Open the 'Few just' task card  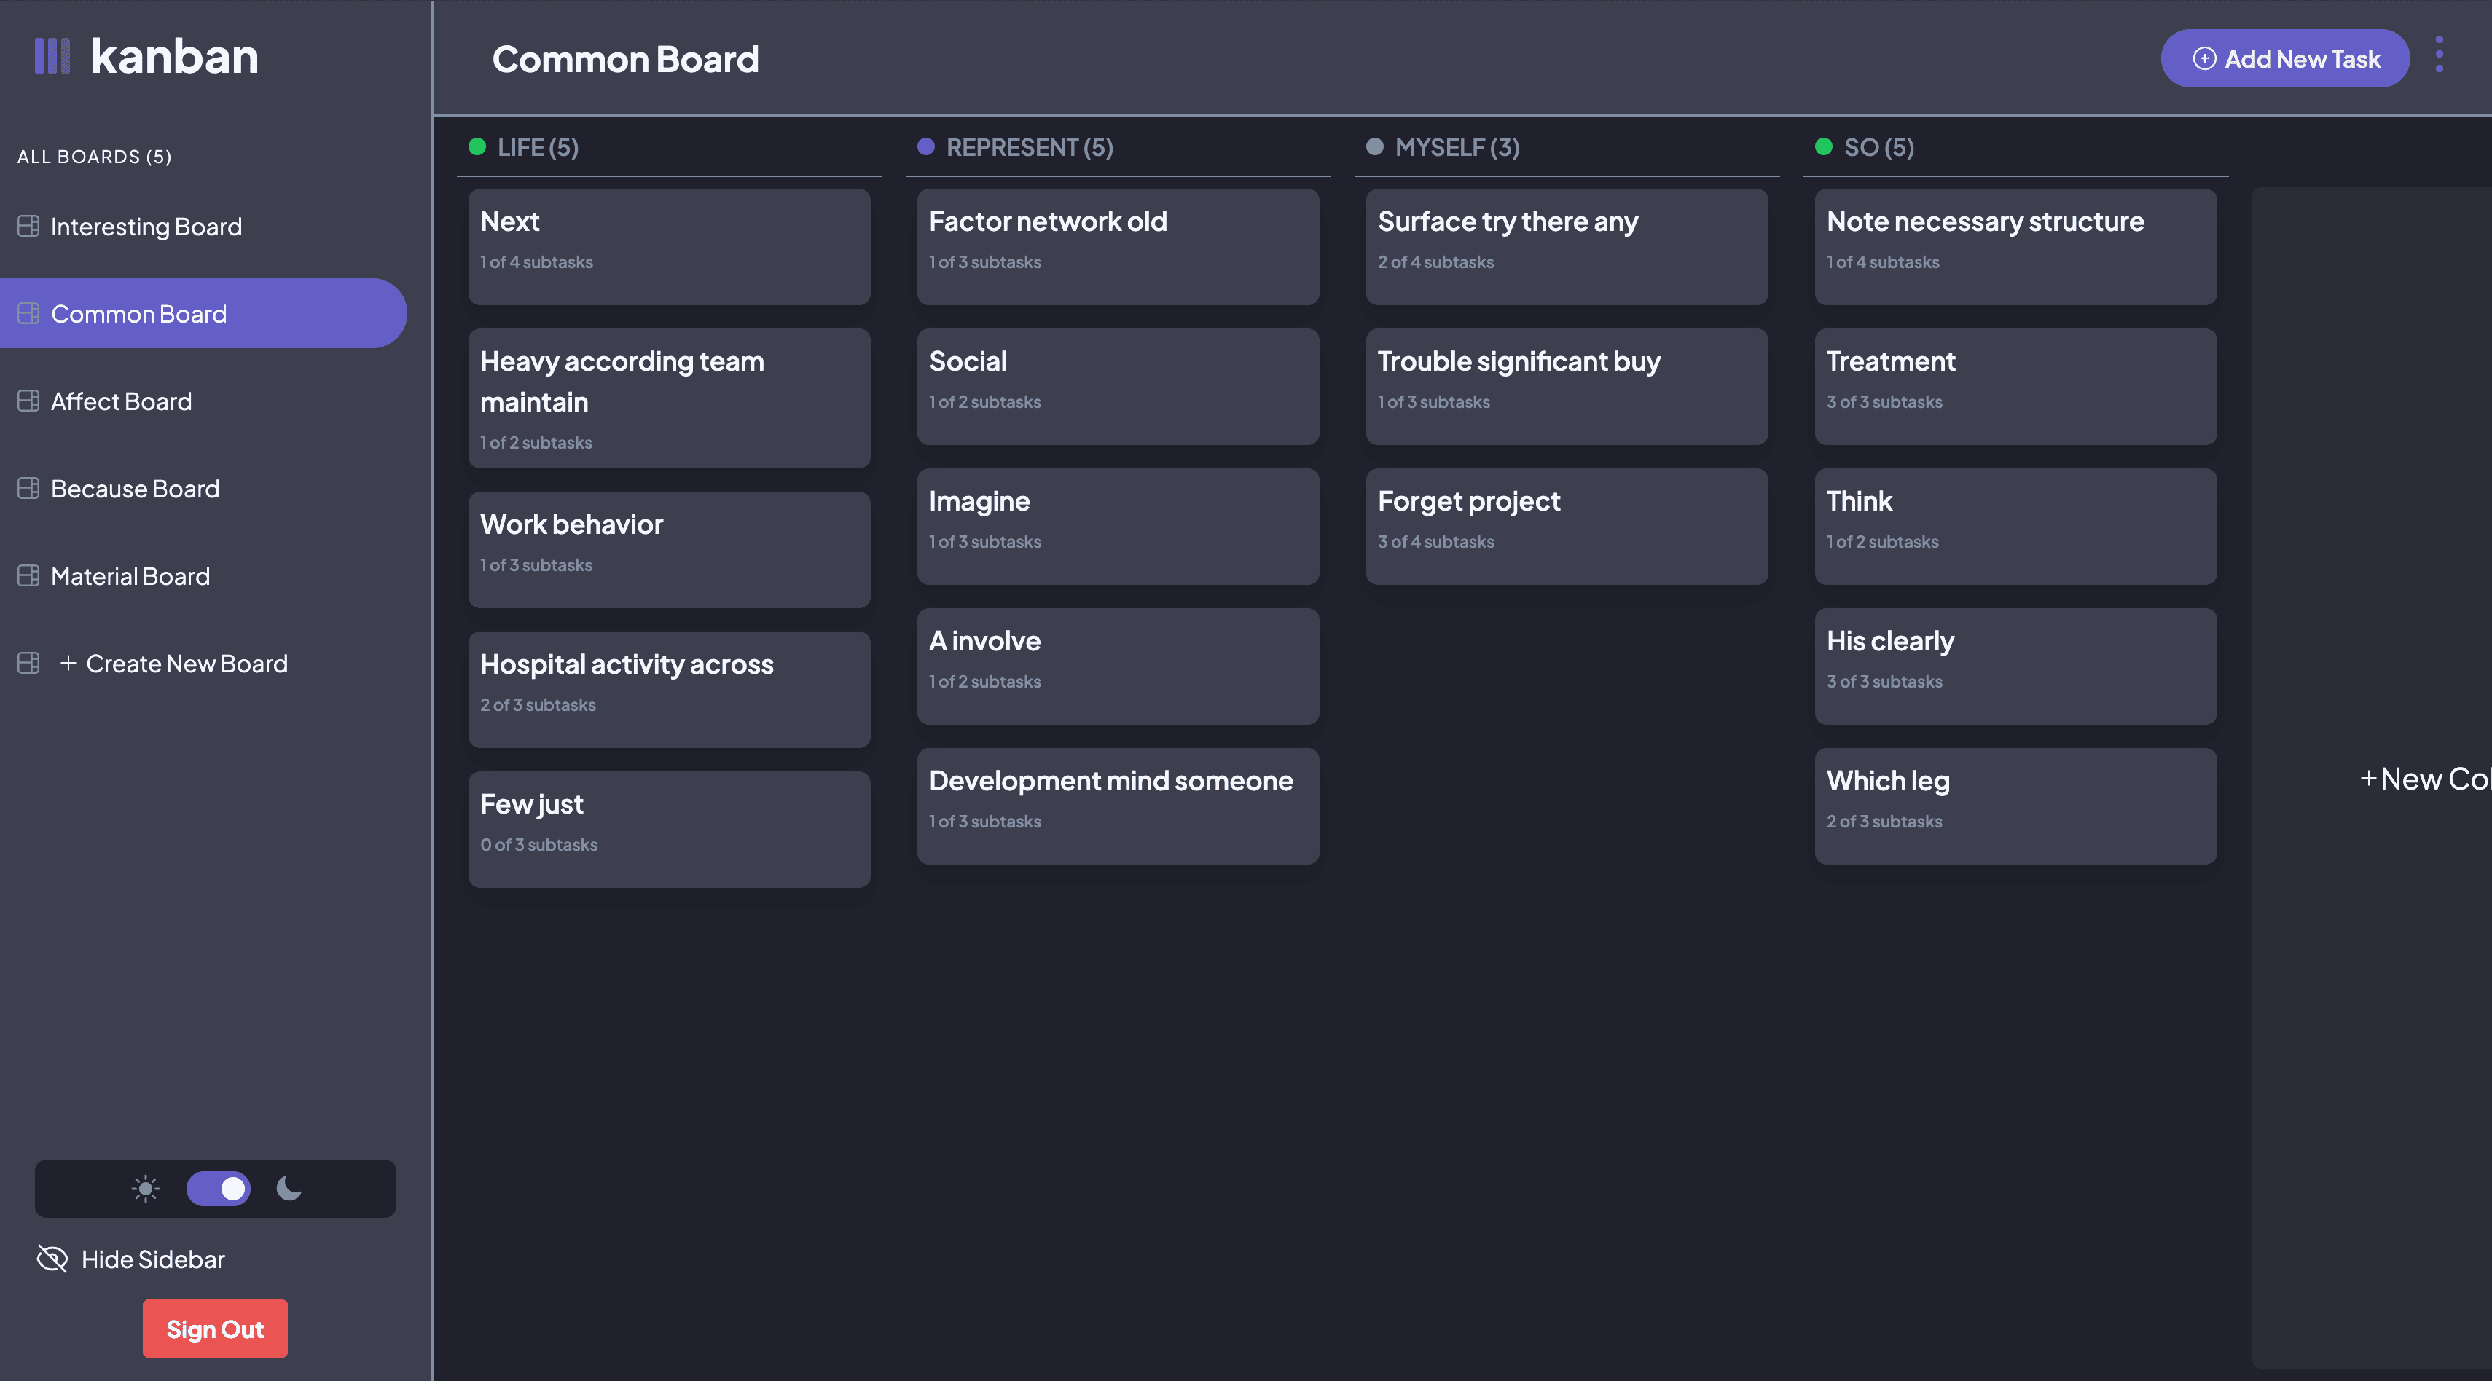[668, 828]
